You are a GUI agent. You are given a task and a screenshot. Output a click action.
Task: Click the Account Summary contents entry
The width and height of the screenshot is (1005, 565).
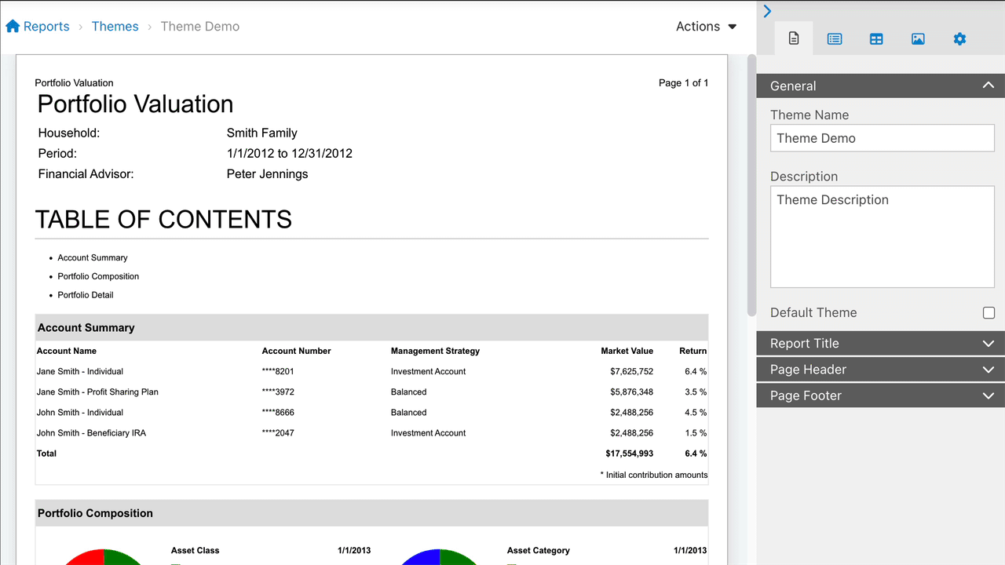tap(92, 257)
